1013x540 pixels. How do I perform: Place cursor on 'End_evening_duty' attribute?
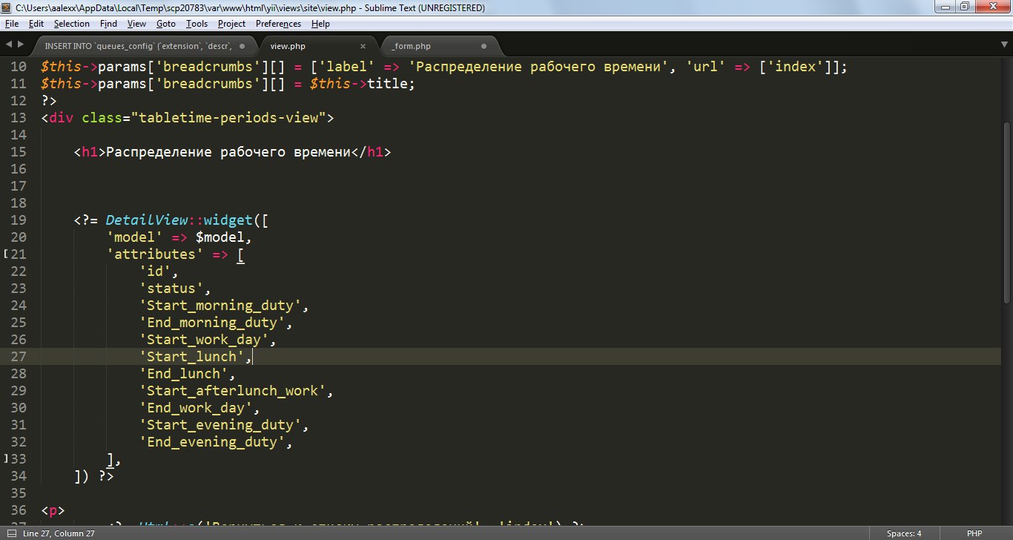point(211,442)
